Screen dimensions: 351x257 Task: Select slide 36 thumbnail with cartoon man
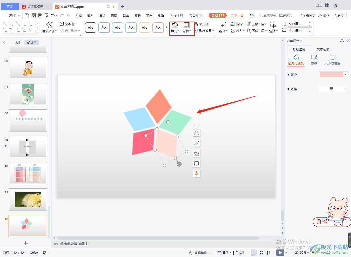[x=28, y=68]
